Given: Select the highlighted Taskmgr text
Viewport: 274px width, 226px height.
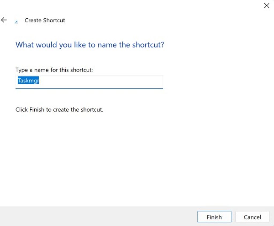Looking at the screenshot, I should click(x=28, y=81).
